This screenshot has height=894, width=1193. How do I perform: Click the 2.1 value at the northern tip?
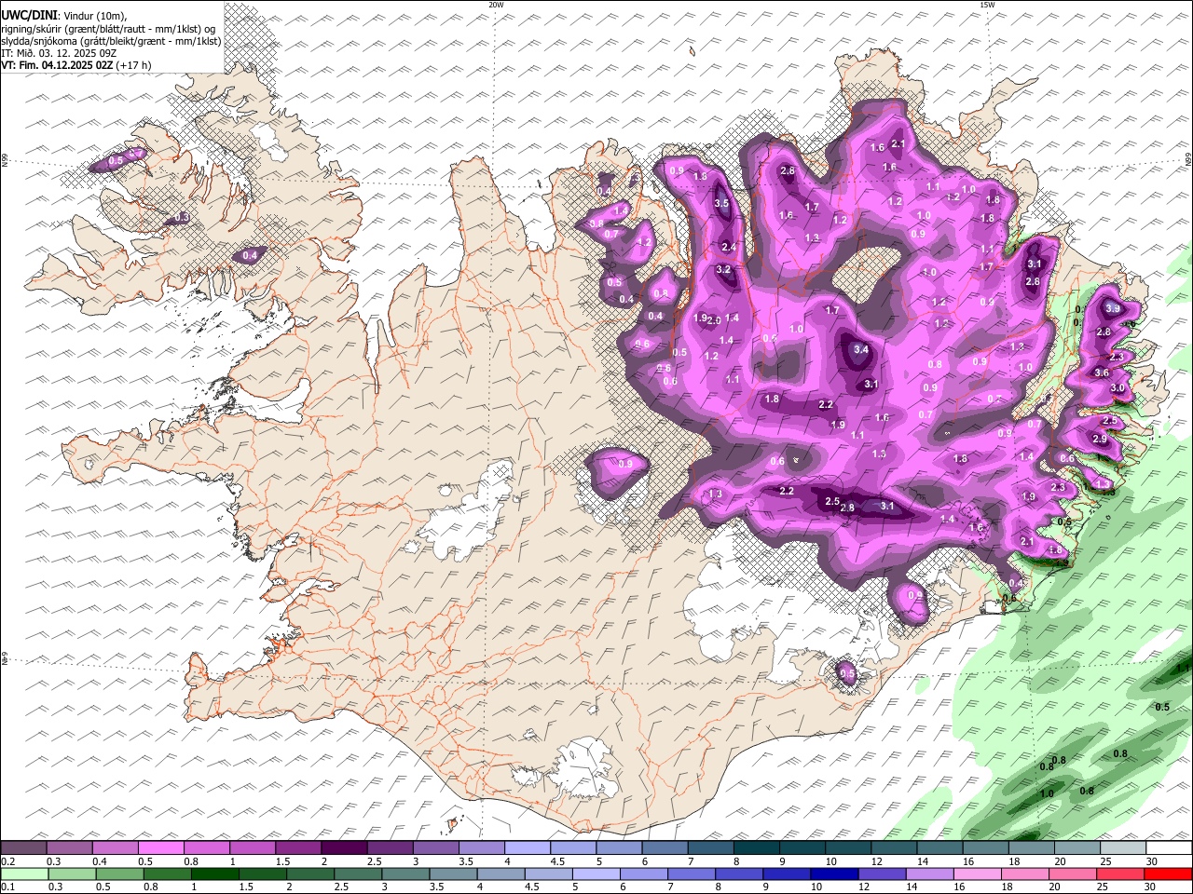898,143
